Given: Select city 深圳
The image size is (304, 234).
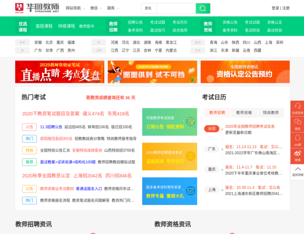Looking at the screenshot, I should tap(279, 43).
